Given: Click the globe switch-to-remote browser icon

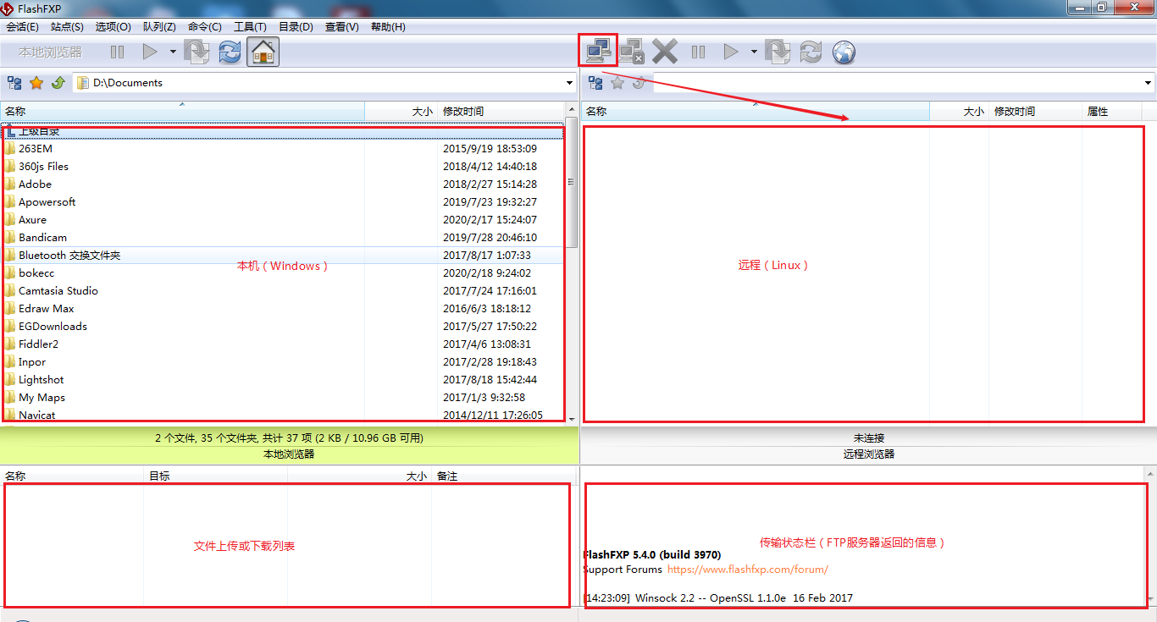Looking at the screenshot, I should 844,52.
